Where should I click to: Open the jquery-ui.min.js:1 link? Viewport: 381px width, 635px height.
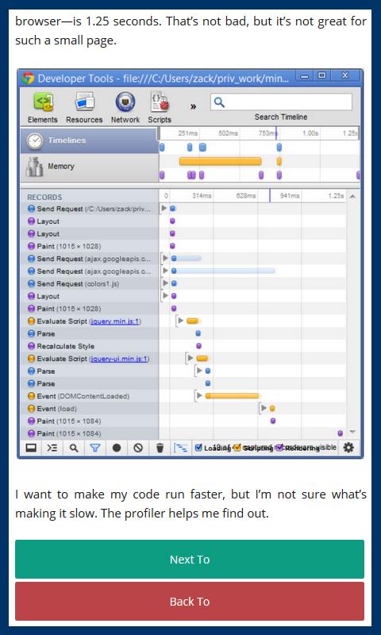(119, 359)
